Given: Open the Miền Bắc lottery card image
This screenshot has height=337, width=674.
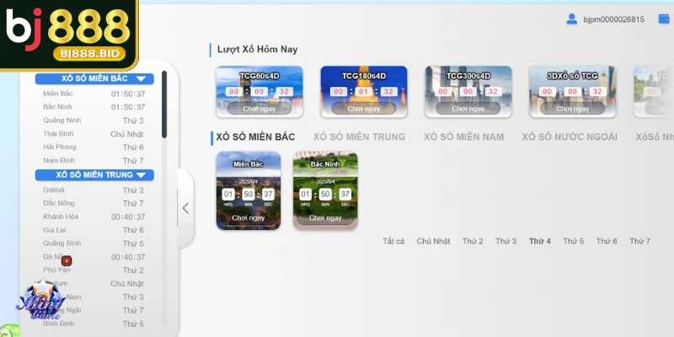Looking at the screenshot, I should coord(248,190).
